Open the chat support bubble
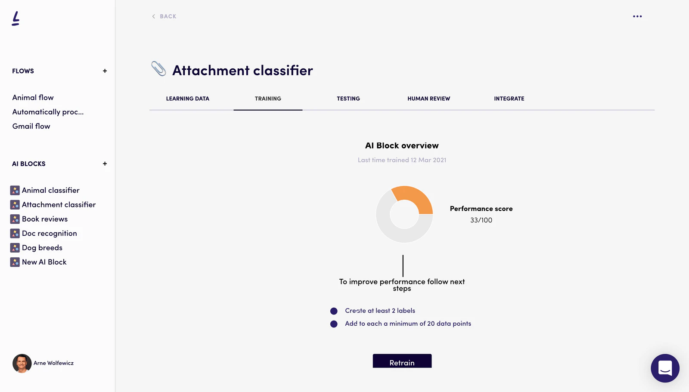 pyautogui.click(x=664, y=368)
